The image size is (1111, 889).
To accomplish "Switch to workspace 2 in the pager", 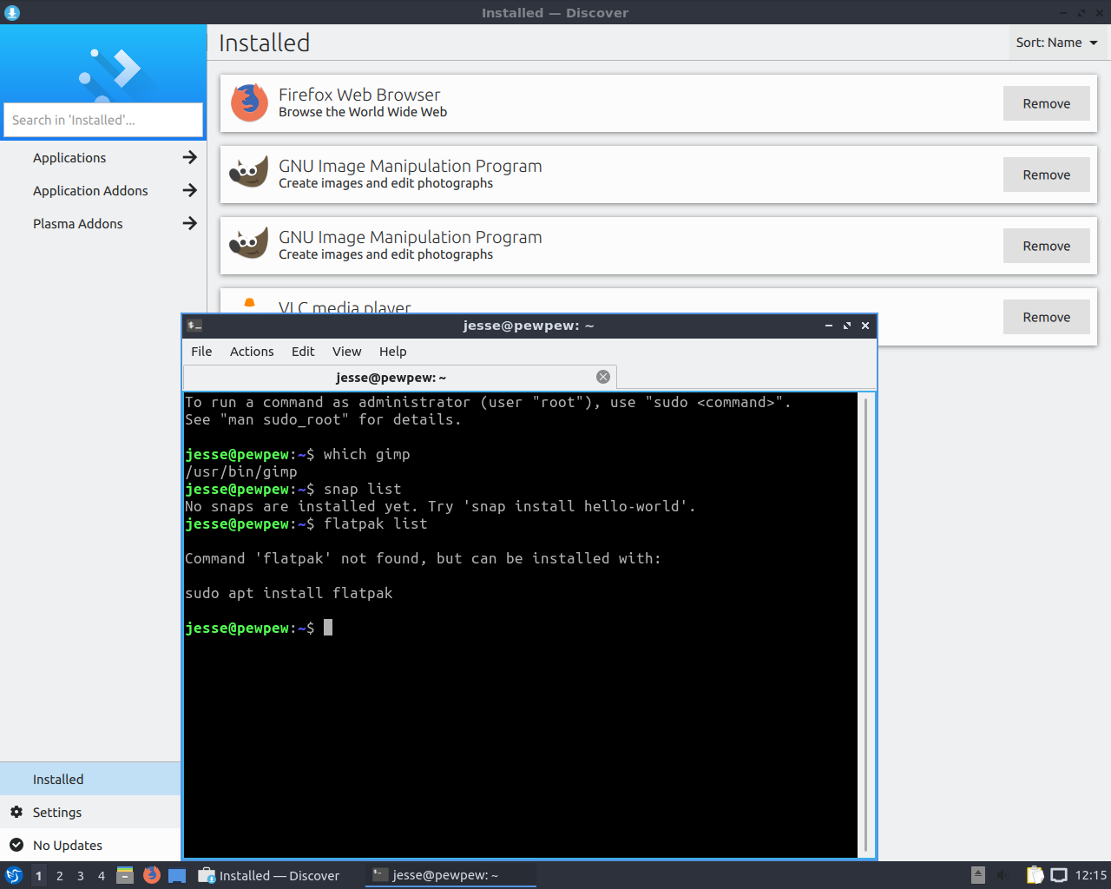I will (x=60, y=875).
